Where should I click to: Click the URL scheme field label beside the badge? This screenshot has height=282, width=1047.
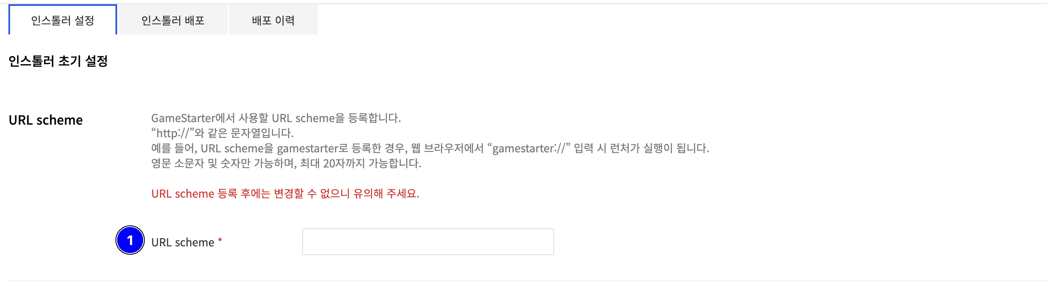tap(183, 243)
